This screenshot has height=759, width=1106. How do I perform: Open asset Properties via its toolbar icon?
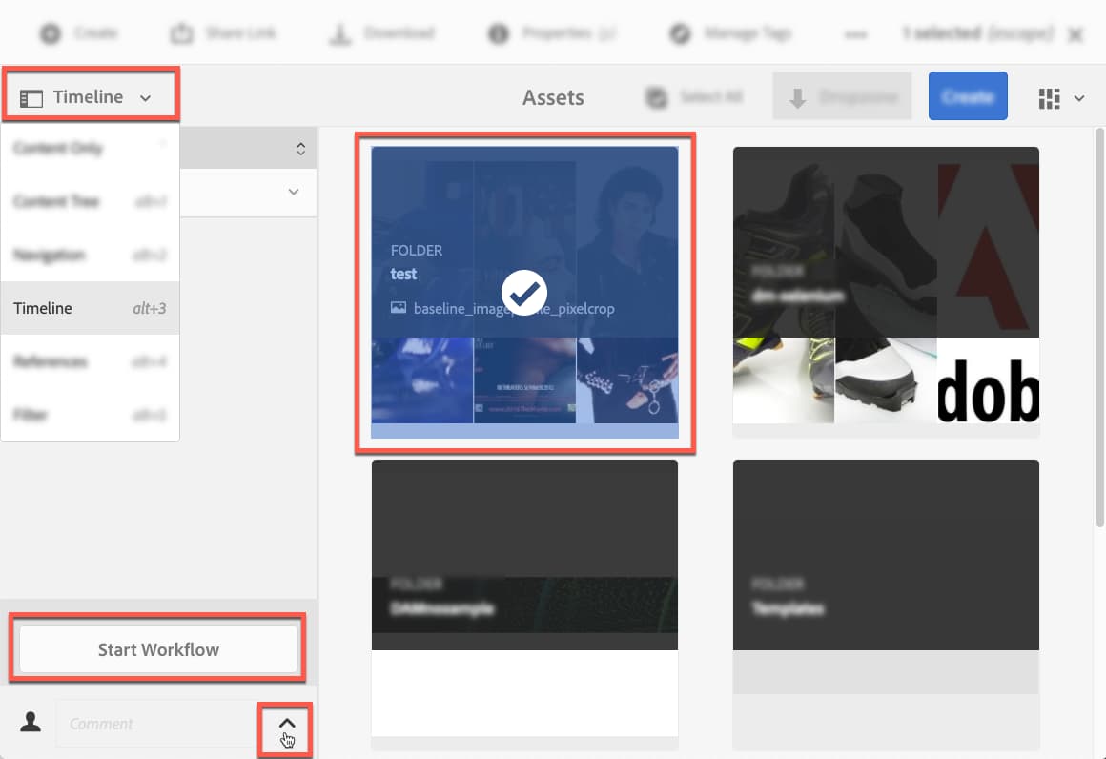pyautogui.click(x=497, y=32)
